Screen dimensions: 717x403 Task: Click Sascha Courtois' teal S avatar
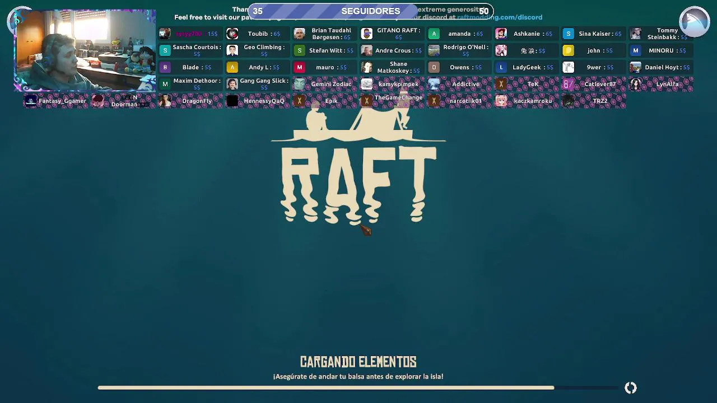[165, 50]
